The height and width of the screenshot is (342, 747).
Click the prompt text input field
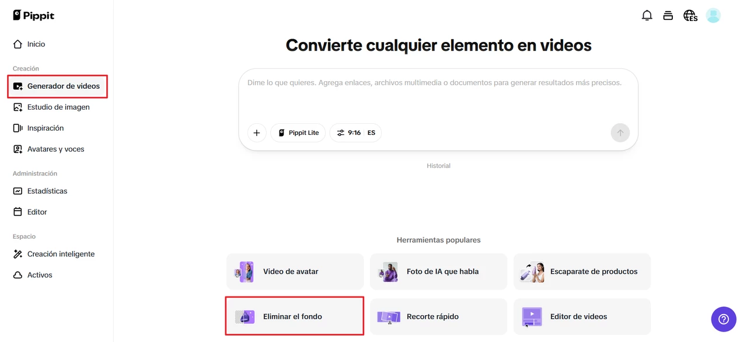[438, 96]
